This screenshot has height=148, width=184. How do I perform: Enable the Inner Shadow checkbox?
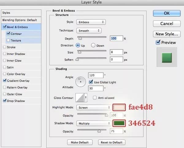pyautogui.click(x=5, y=54)
